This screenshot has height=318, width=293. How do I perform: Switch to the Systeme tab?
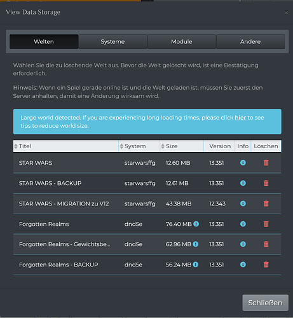112,41
